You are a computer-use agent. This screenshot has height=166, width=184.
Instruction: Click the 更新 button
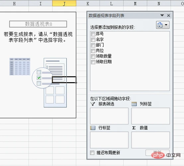tap(157, 153)
